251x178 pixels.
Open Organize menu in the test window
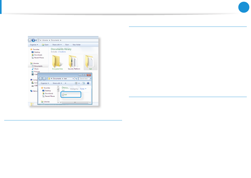point(45,83)
